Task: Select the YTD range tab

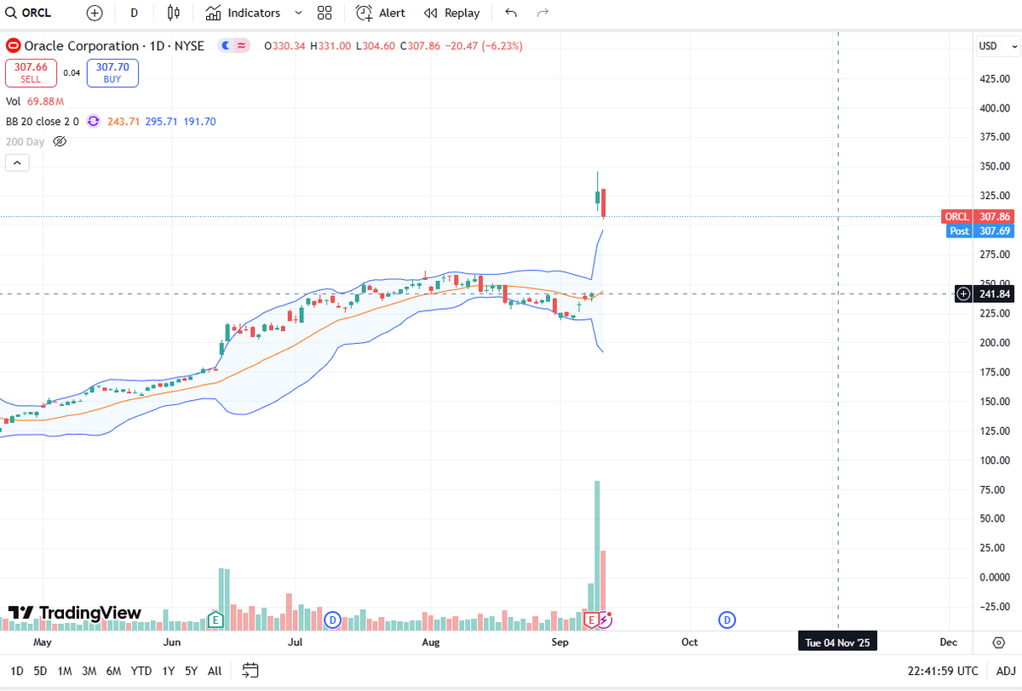Action: 141,671
